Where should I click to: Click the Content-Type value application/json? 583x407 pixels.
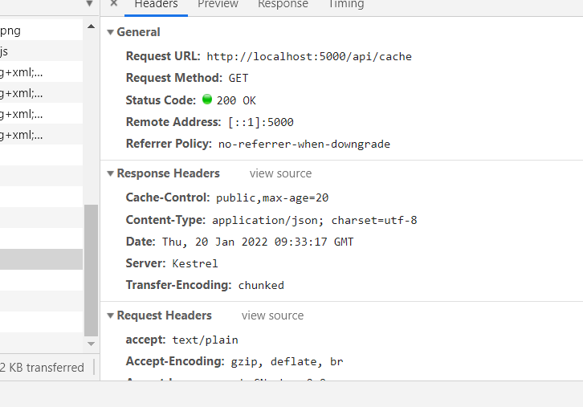coord(315,221)
